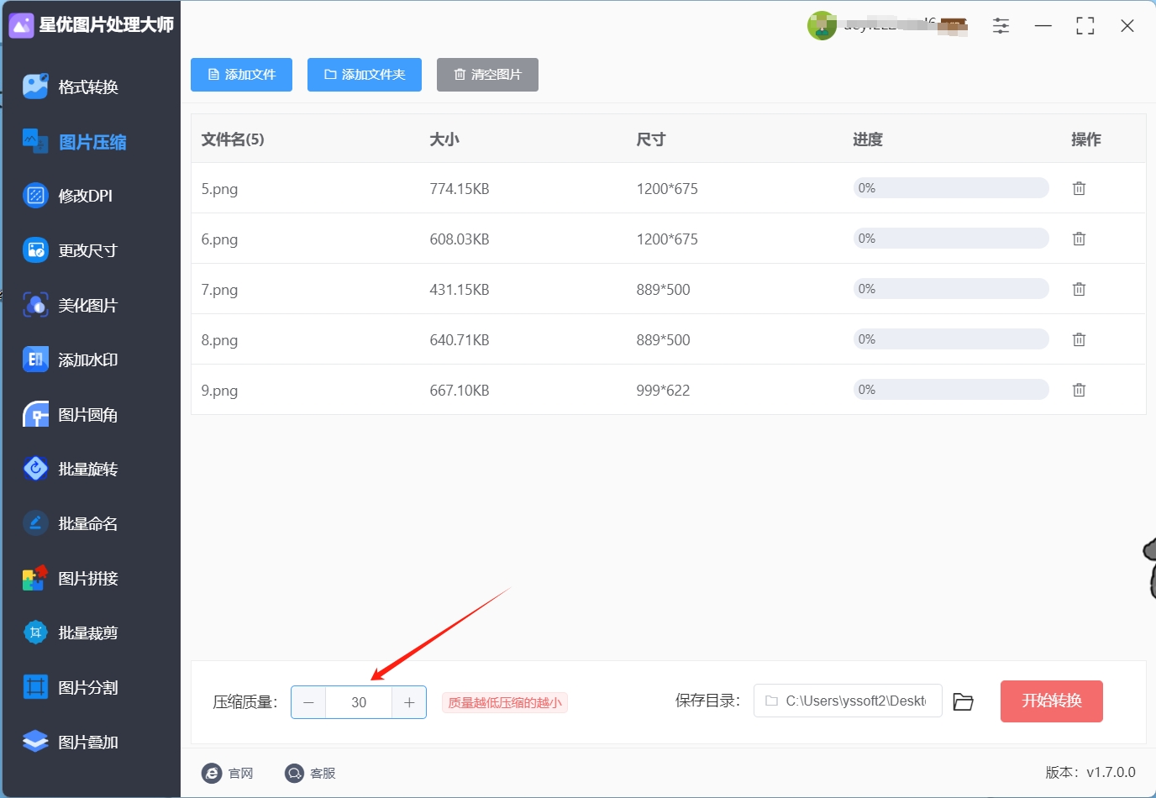Screen dimensions: 1156x798
Task: Click the 667.10KB size cell
Action: tap(460, 391)
